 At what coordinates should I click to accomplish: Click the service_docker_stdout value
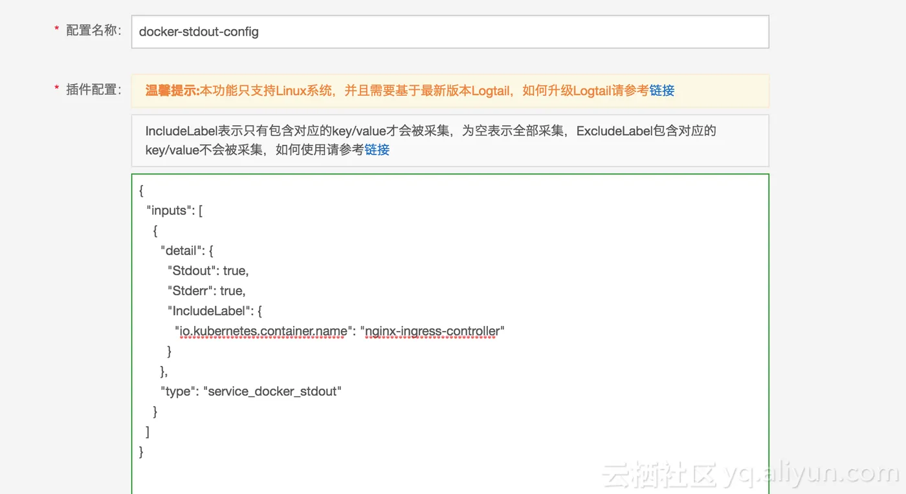click(272, 392)
